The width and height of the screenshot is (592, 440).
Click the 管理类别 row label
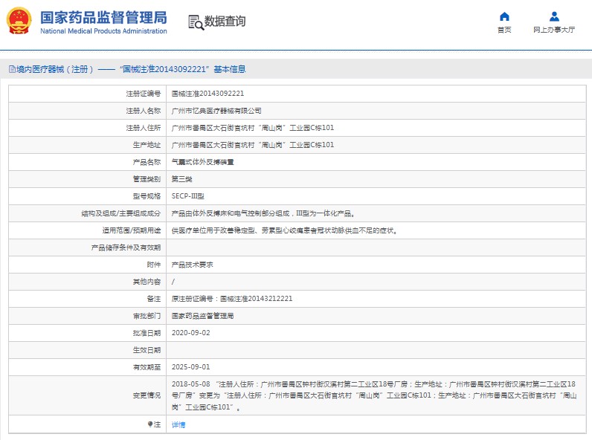147,179
